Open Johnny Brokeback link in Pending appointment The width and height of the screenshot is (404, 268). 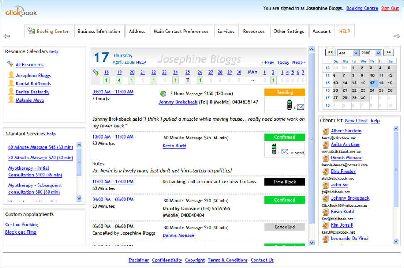click(x=178, y=102)
